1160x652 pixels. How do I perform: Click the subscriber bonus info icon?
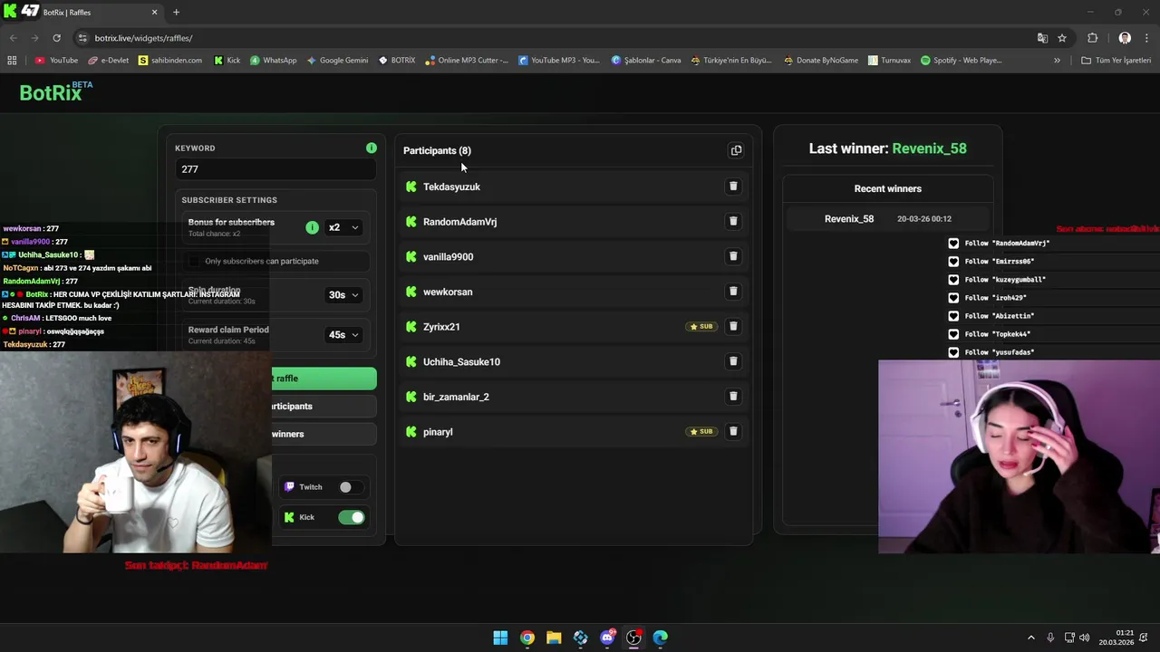click(x=312, y=227)
